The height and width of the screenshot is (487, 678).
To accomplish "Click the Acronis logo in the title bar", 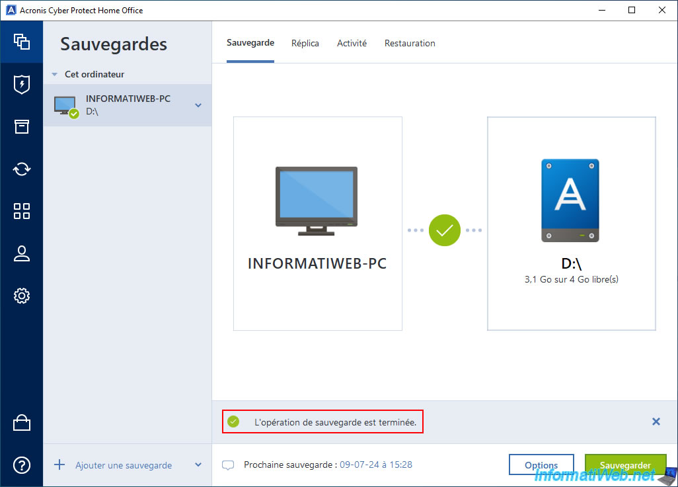I will [x=11, y=10].
